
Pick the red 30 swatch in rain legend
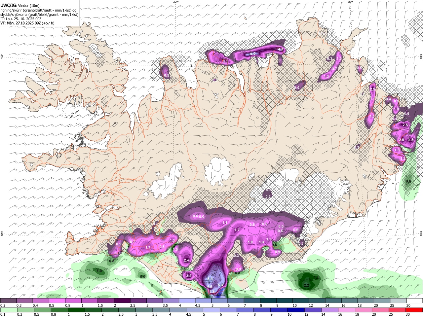point(414,310)
